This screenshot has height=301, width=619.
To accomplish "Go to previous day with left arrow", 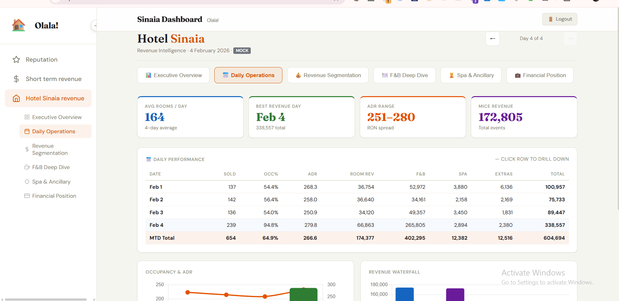I will [493, 39].
